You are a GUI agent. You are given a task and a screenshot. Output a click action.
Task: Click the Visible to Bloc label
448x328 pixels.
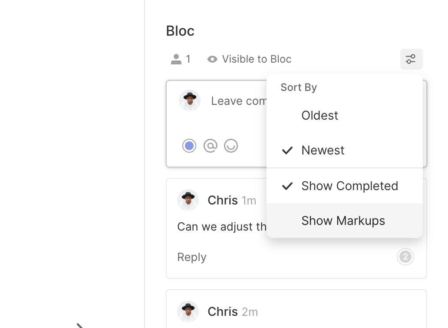[x=256, y=59]
